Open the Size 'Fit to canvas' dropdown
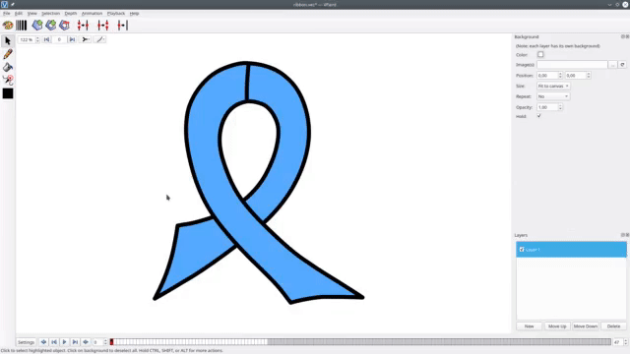Image resolution: width=630 pixels, height=354 pixels. point(553,86)
